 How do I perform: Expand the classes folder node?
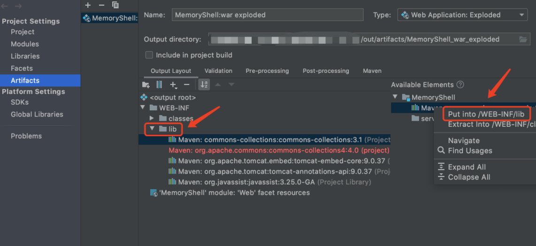click(x=152, y=118)
